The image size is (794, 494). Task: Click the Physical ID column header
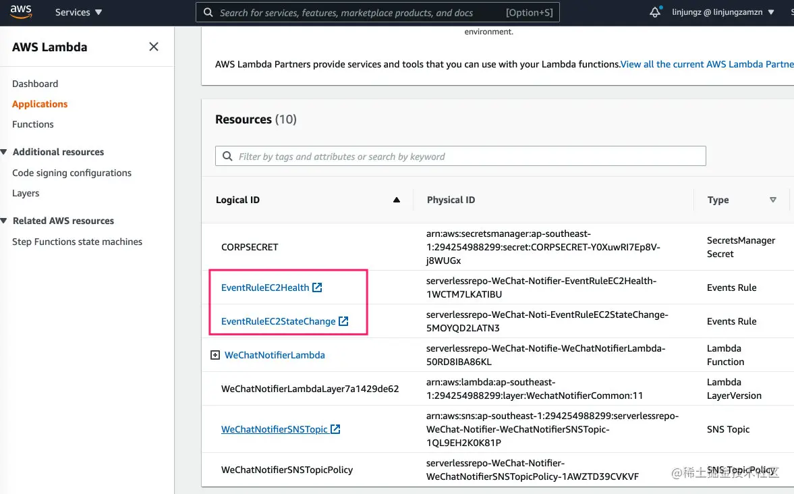click(x=451, y=200)
